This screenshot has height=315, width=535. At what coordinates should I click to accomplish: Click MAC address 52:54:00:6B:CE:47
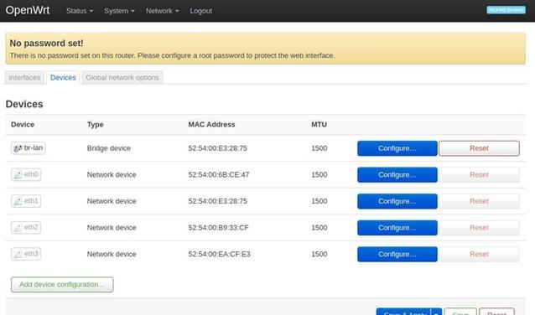click(219, 175)
